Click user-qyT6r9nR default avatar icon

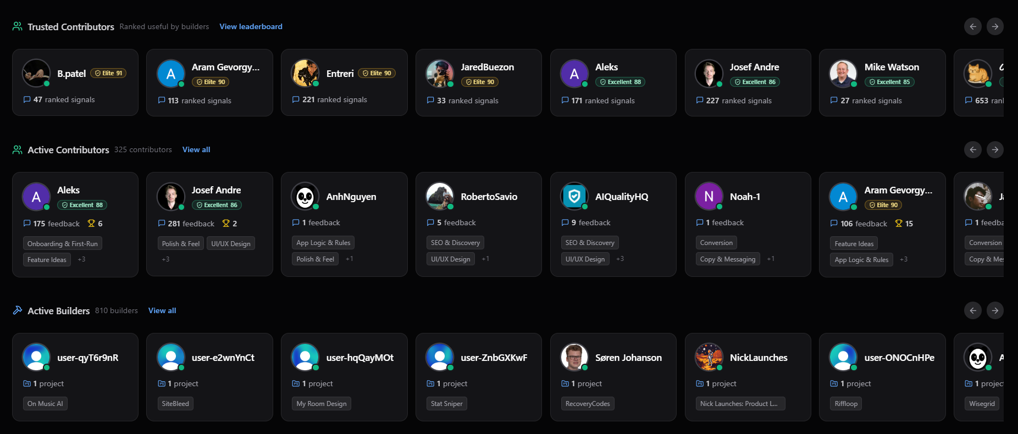click(x=36, y=357)
